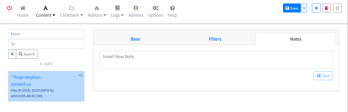This screenshot has height=112, width=348.
Task: Click the Insert New Note text area
Action: (216, 60)
